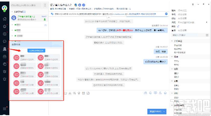Collapse the first quick-reply group in right panel
The height and width of the screenshot is (116, 211).
coord(172,41)
